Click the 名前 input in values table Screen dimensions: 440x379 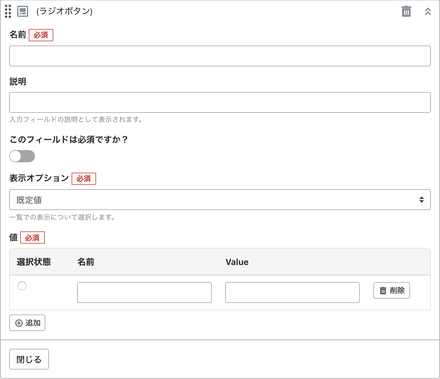[144, 293]
